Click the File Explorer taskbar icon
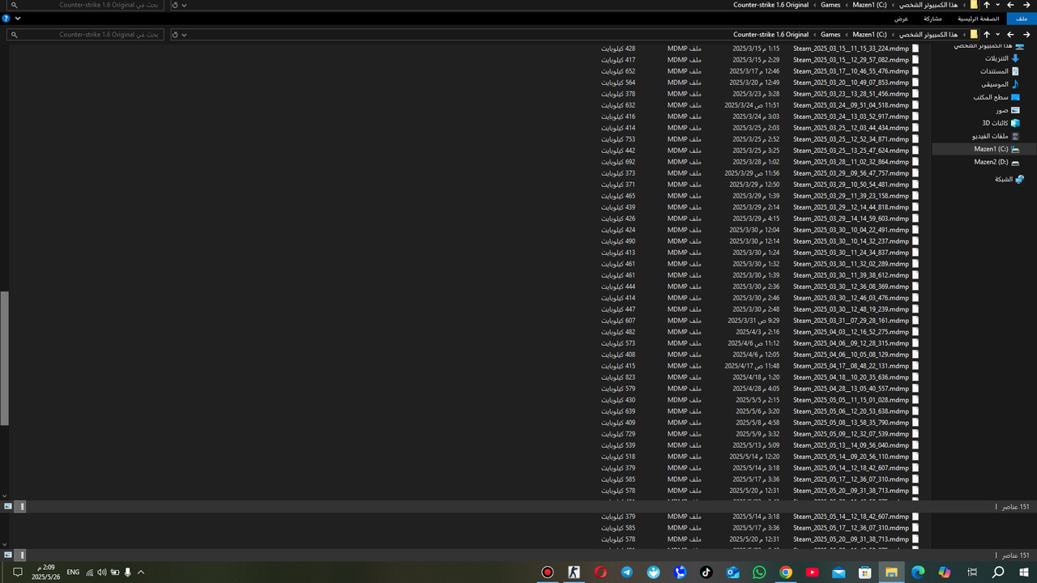Viewport: 1037px width, 583px height. point(891,572)
